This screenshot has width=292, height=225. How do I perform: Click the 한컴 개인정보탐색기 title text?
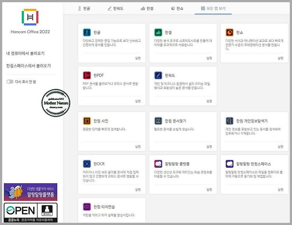[x=252, y=121]
